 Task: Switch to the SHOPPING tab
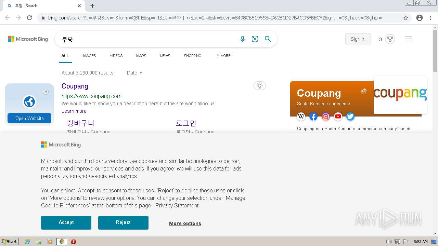192,56
